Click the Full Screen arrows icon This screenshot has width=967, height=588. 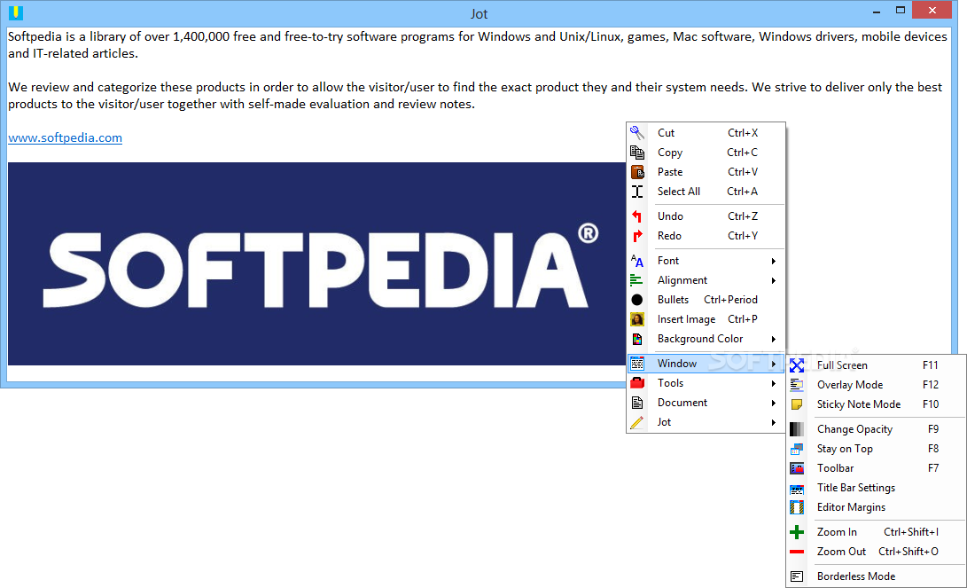pyautogui.click(x=797, y=365)
